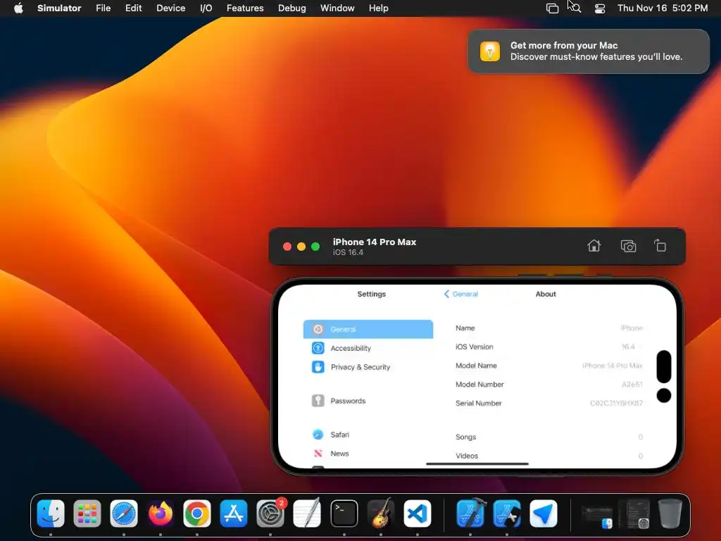The width and height of the screenshot is (721, 541).
Task: Open Xcode hammer icon in Dock
Action: pos(470,514)
